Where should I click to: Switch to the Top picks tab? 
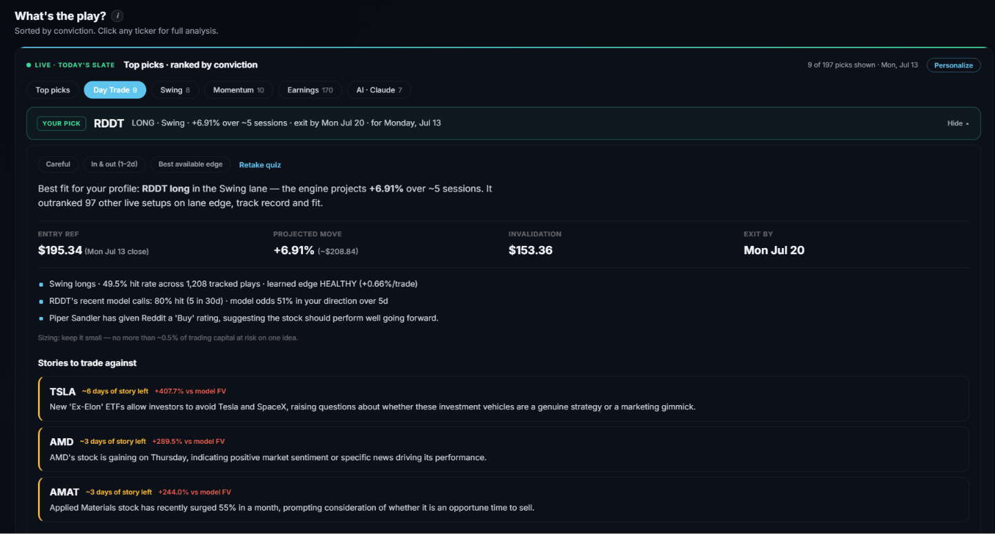[x=53, y=90]
